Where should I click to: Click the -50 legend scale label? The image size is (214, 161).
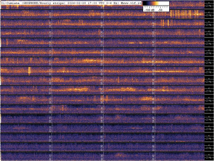click(160, 10)
